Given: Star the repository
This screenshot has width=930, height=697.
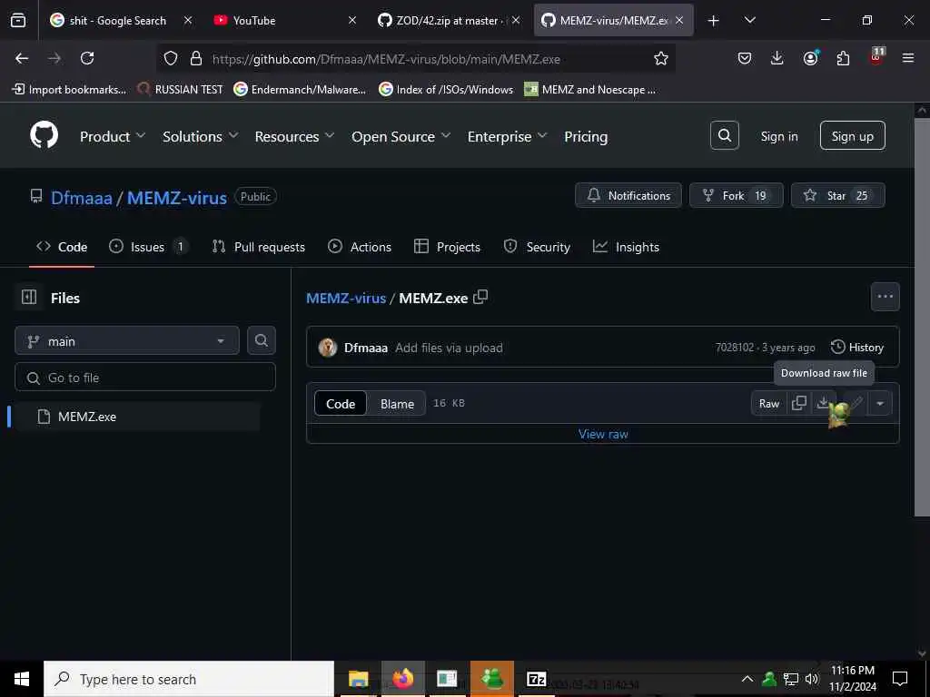Looking at the screenshot, I should (837, 195).
